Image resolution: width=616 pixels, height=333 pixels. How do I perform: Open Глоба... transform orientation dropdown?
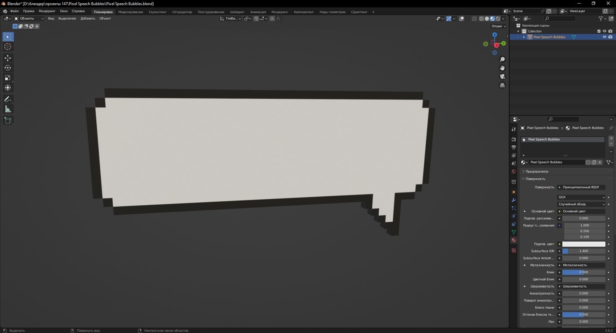230,19
